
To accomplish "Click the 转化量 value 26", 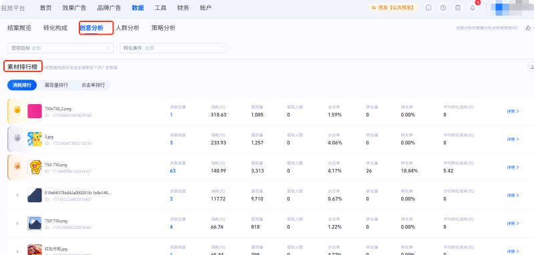I will point(369,171).
